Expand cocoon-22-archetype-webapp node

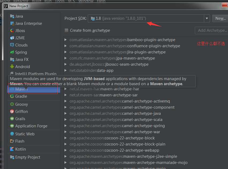coord(66,150)
